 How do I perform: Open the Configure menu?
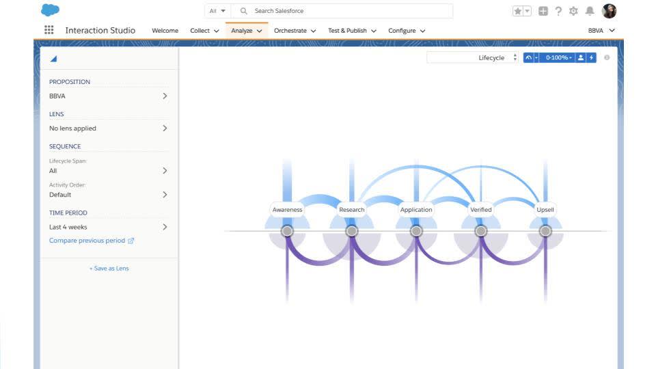(407, 31)
